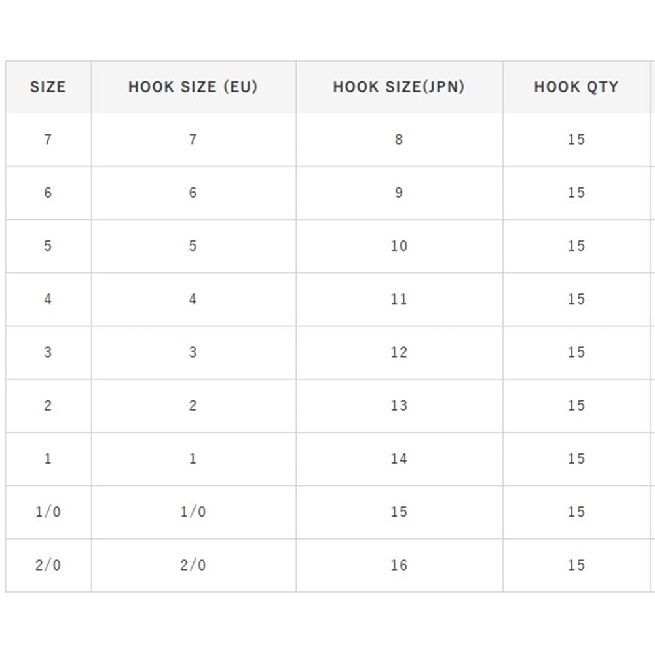
Task: Click the hook quantity for size 5 row
Action: 576,246
